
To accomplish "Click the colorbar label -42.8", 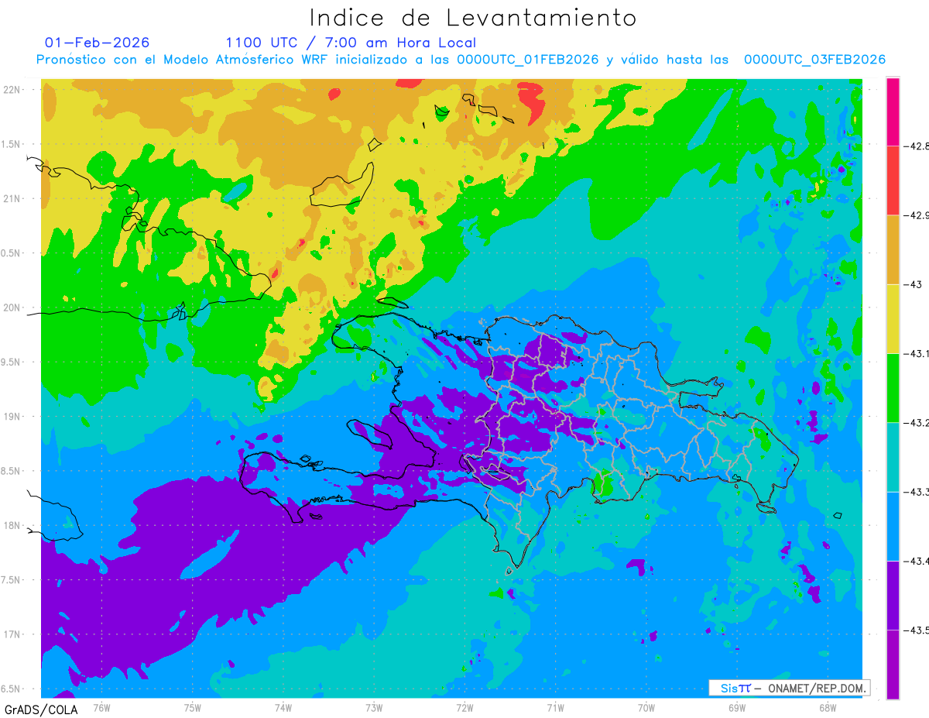I will pyautogui.click(x=916, y=146).
